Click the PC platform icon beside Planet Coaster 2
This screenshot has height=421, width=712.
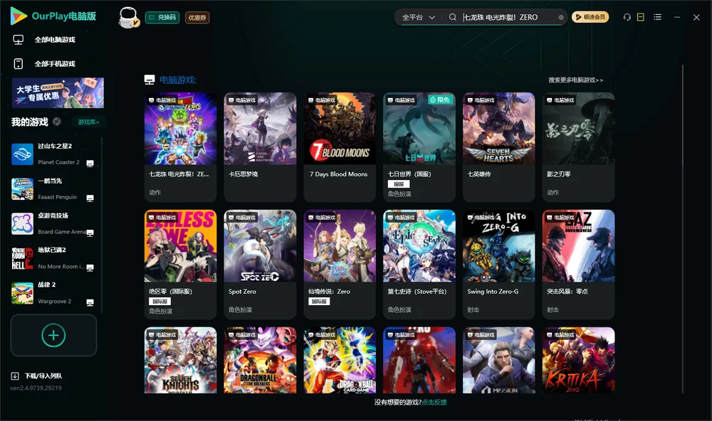[90, 164]
